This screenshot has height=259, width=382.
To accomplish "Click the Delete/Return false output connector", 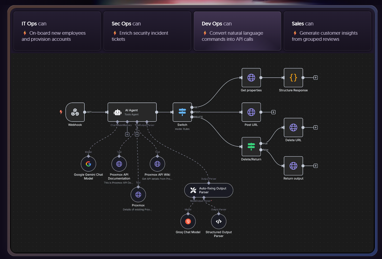I will point(261,150).
